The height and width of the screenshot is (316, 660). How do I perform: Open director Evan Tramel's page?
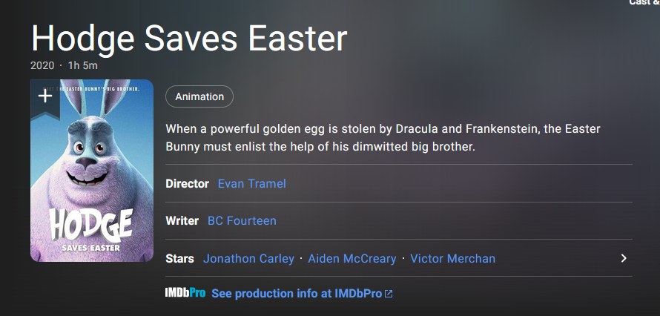pyautogui.click(x=251, y=183)
